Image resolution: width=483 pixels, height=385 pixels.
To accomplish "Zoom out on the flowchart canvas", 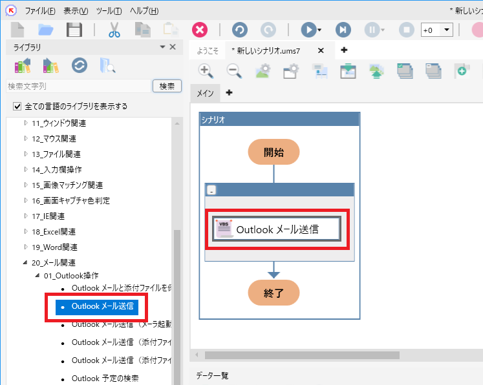I will 234,71.
